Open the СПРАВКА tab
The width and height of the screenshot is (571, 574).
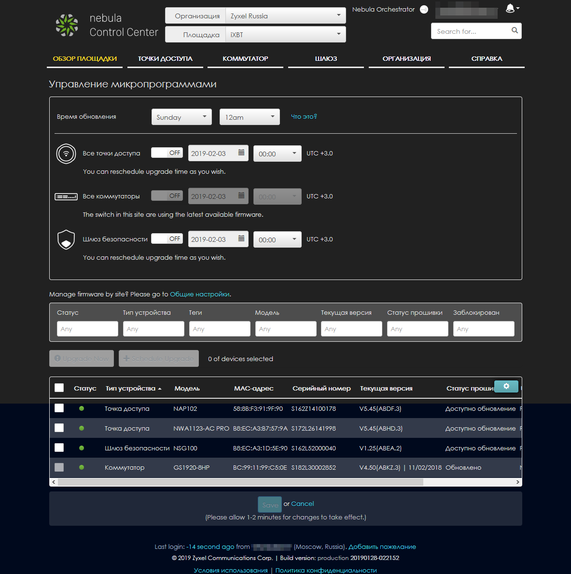[487, 58]
